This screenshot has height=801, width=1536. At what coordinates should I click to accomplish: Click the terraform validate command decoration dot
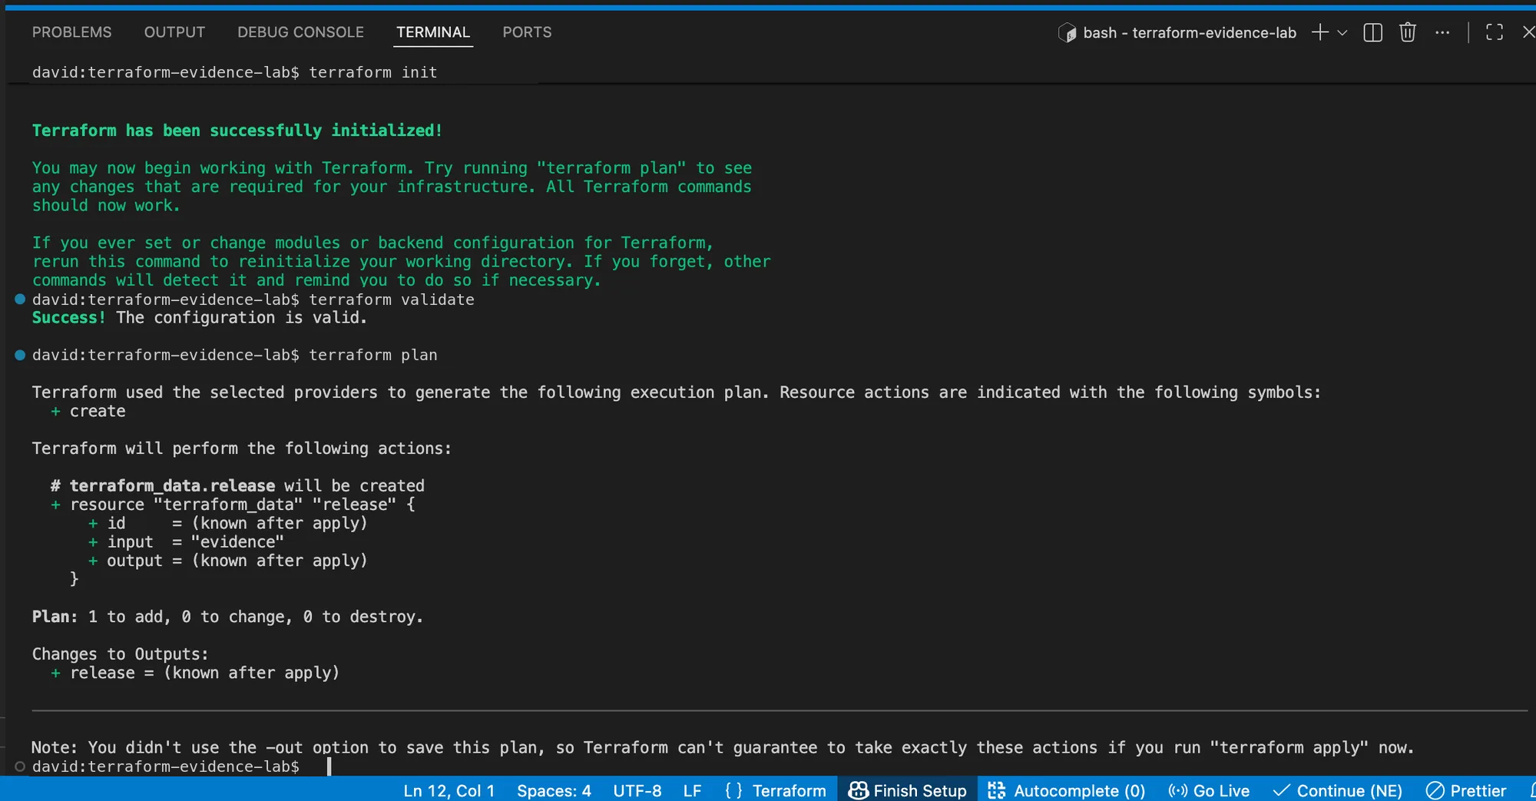coord(20,299)
